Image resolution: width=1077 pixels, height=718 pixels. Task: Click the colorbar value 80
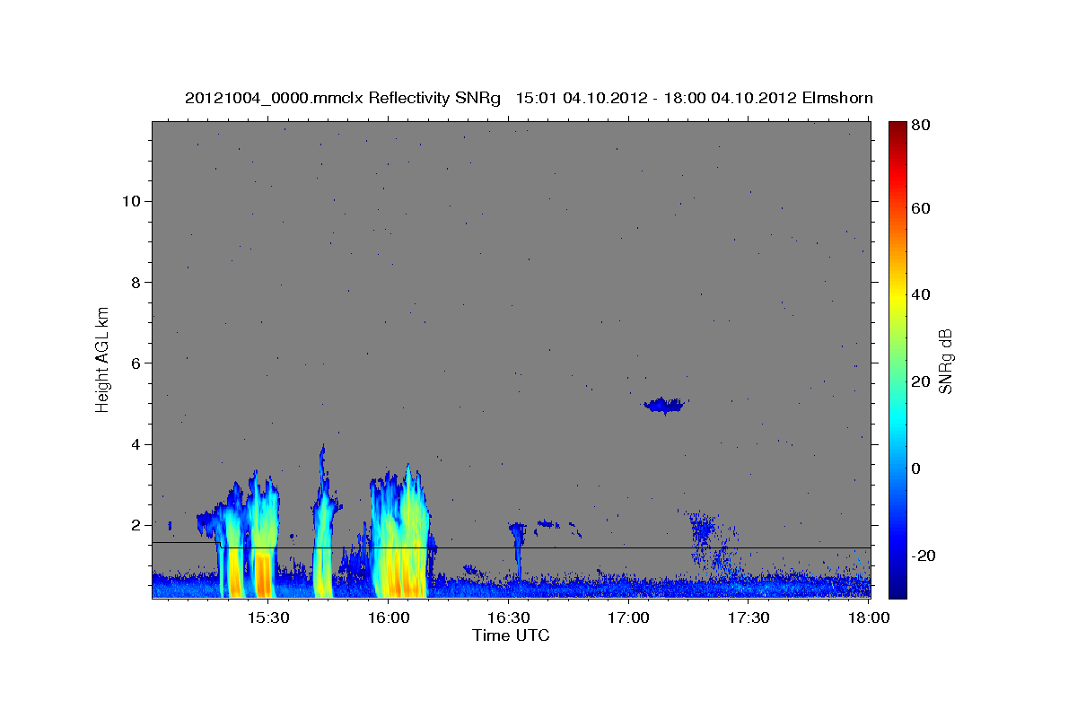pos(919,126)
